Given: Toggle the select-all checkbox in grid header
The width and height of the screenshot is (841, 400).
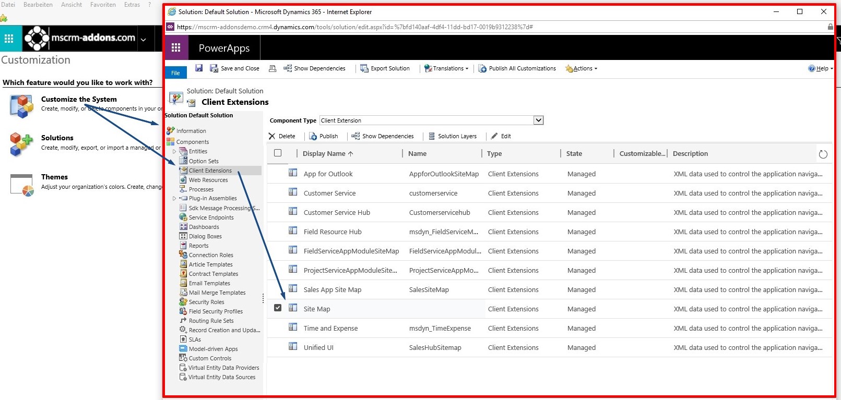Looking at the screenshot, I should [278, 153].
